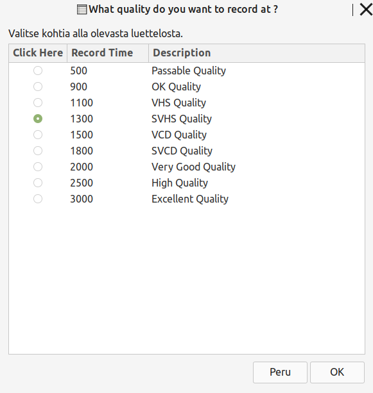The height and width of the screenshot is (393, 373).
Task: Sort by the Click Here column header
Action: (x=38, y=53)
